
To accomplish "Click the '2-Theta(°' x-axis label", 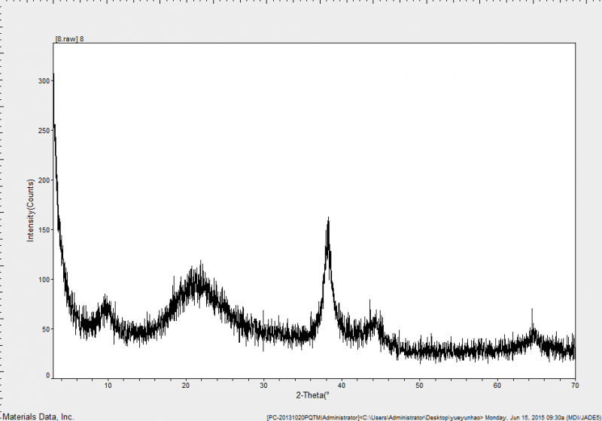I will [312, 395].
